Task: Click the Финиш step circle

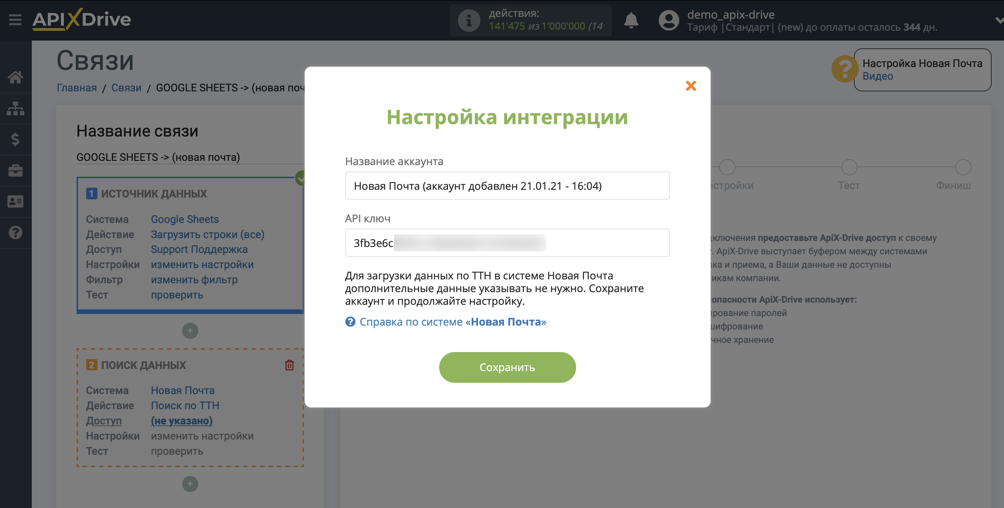Action: [963, 168]
